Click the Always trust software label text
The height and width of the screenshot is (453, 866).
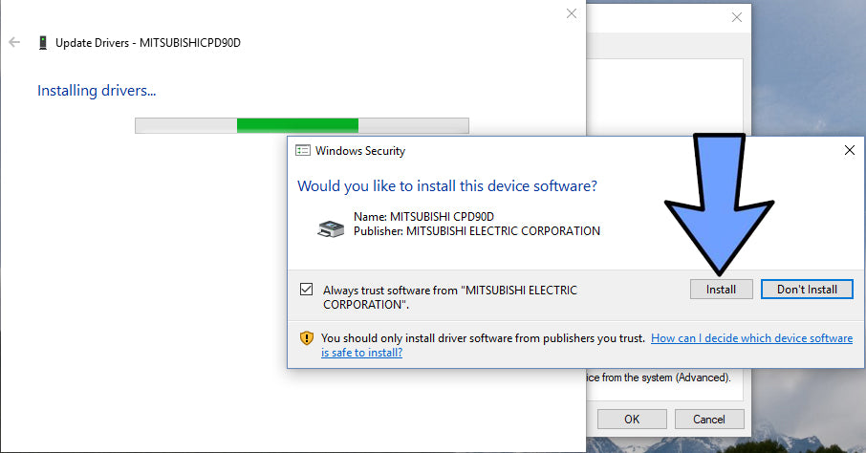pyautogui.click(x=450, y=297)
